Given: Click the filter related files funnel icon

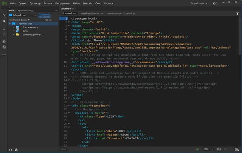Looking at the screenshot, I should 237,13.
